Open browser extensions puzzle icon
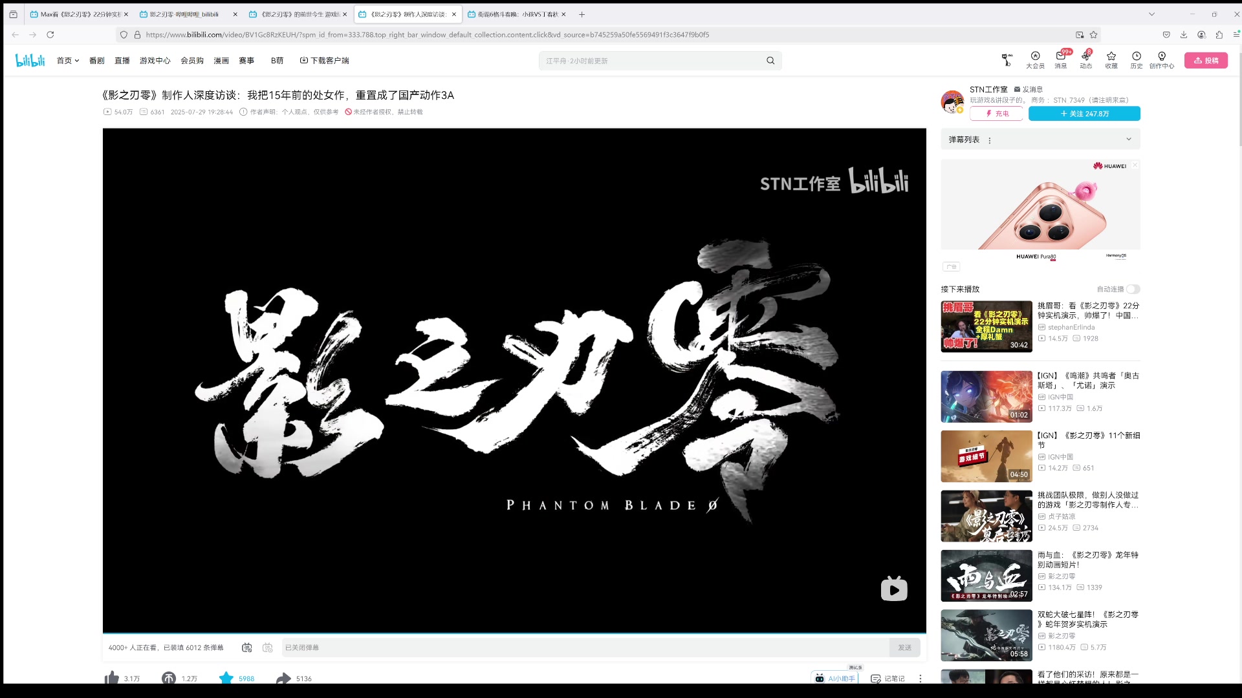This screenshot has height=698, width=1242. [x=1219, y=34]
